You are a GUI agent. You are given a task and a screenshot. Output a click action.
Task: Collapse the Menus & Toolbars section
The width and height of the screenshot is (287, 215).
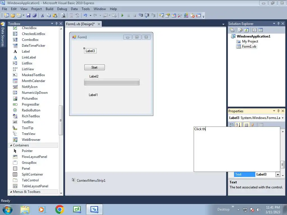pyautogui.click(x=11, y=192)
